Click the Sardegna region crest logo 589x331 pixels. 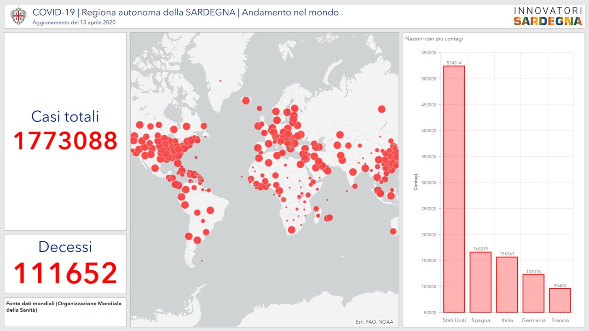tap(18, 16)
